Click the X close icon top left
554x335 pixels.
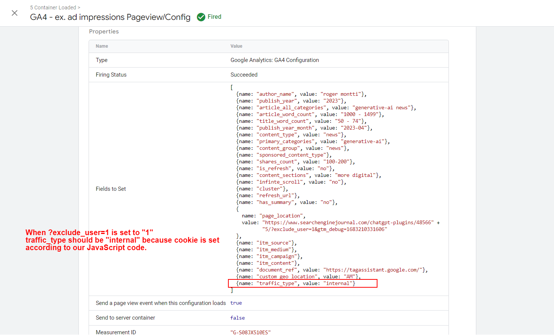(x=14, y=13)
